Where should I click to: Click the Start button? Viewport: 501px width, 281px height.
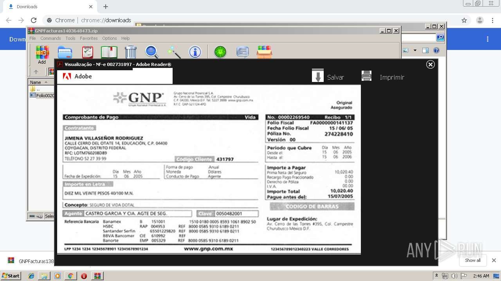click(11, 276)
